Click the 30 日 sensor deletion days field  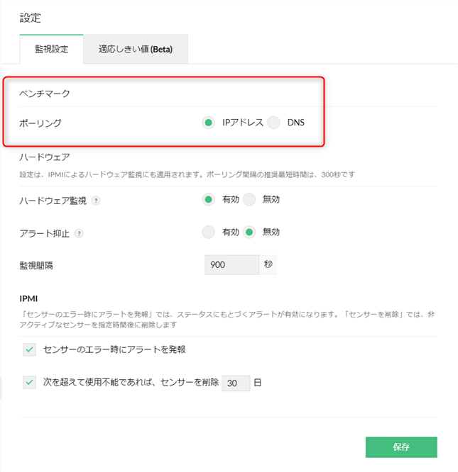(235, 383)
